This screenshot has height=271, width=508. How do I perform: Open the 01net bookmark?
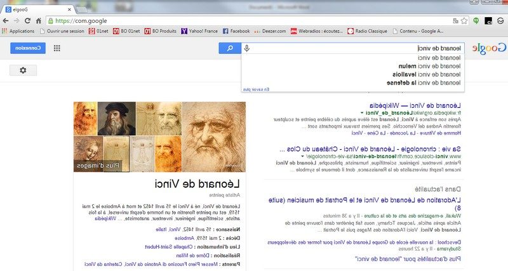[99, 31]
